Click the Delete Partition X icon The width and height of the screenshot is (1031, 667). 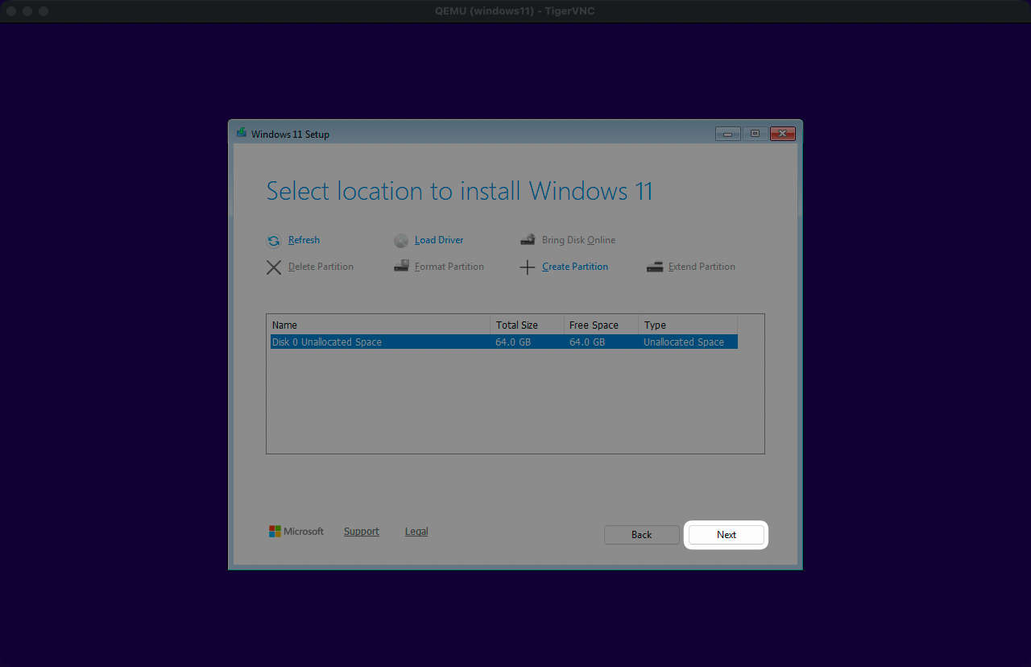[x=274, y=267]
